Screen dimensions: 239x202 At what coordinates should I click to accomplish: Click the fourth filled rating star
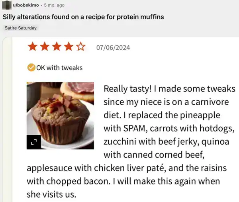[69, 47]
